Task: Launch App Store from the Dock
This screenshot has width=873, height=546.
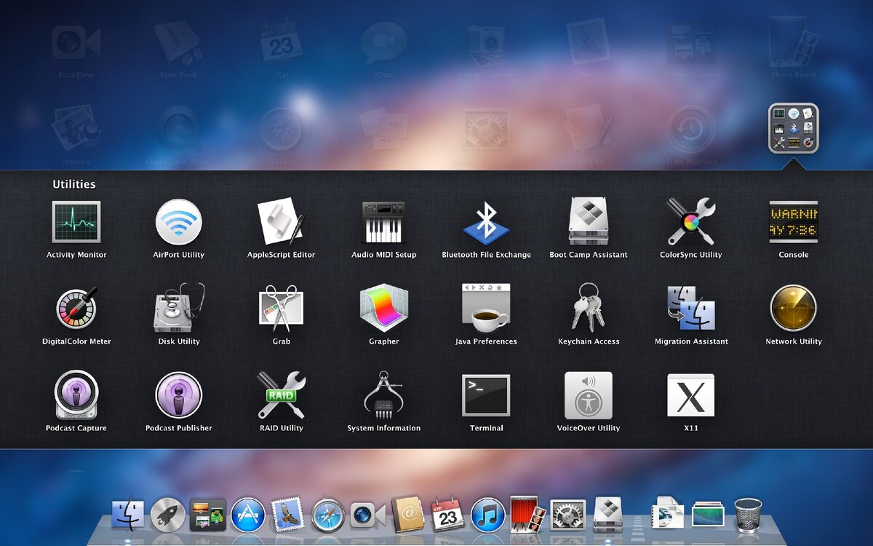Action: pyautogui.click(x=248, y=515)
